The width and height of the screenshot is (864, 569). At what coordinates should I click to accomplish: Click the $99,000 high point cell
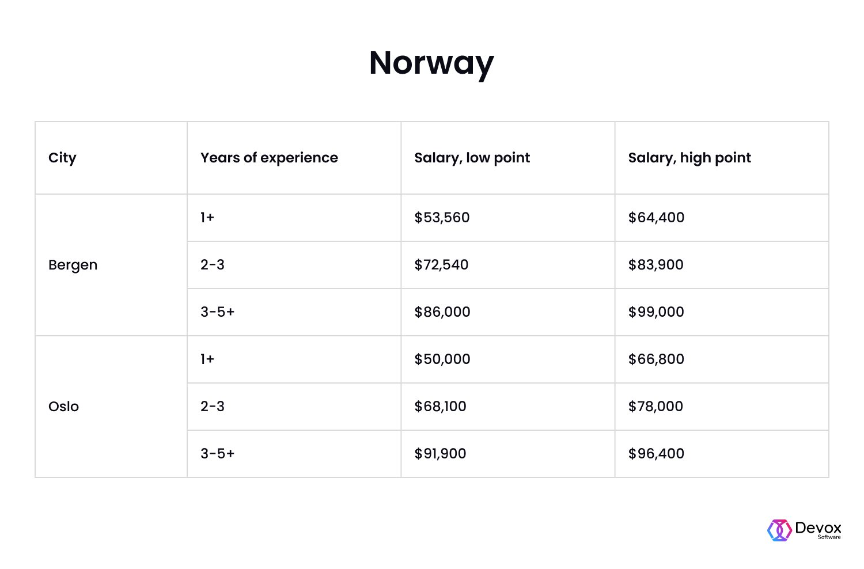[722, 312]
